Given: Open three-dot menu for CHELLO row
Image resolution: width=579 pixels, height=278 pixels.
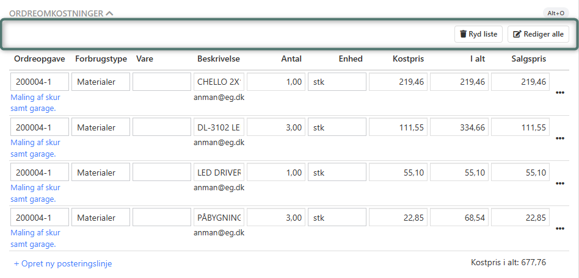Looking at the screenshot, I should [x=559, y=93].
